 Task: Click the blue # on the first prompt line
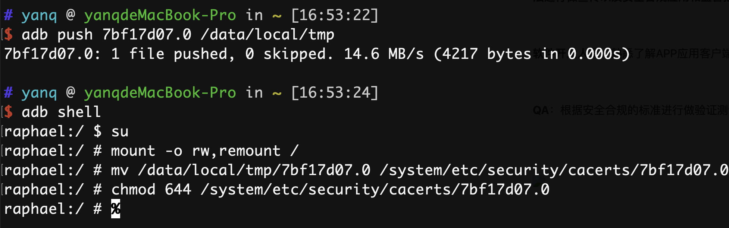[8, 15]
